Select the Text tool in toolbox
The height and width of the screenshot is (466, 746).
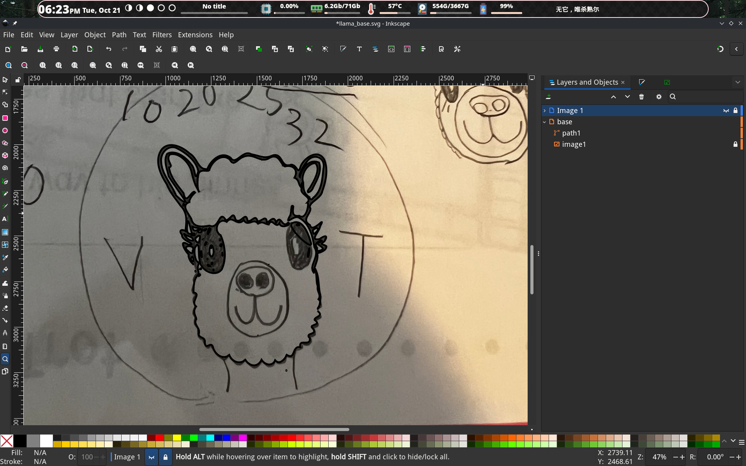tap(5, 219)
